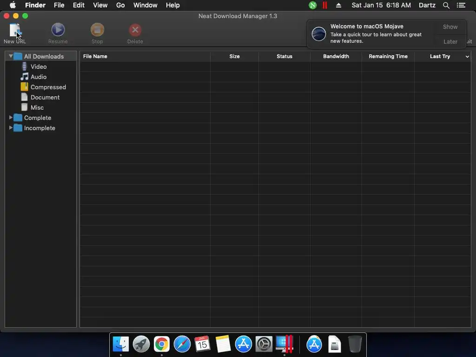This screenshot has width=476, height=357.
Task: Select the Document category in sidebar
Action: click(x=45, y=98)
